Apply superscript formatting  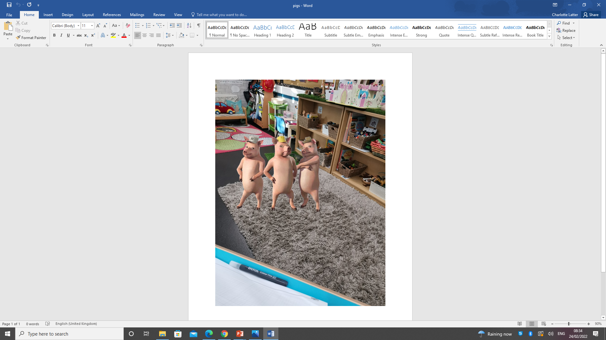[93, 35]
